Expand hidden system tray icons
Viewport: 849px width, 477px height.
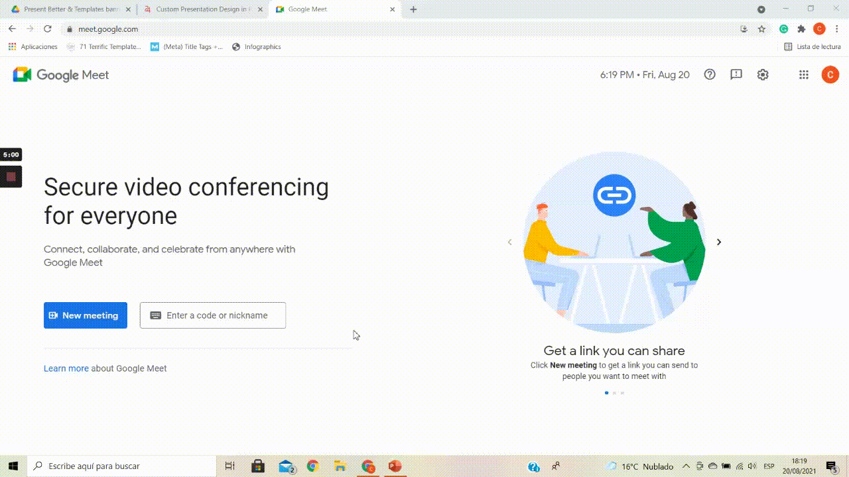click(x=686, y=466)
